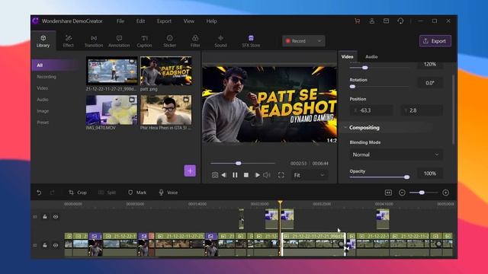
Task: Step to next frame in preview
Action: (257, 175)
